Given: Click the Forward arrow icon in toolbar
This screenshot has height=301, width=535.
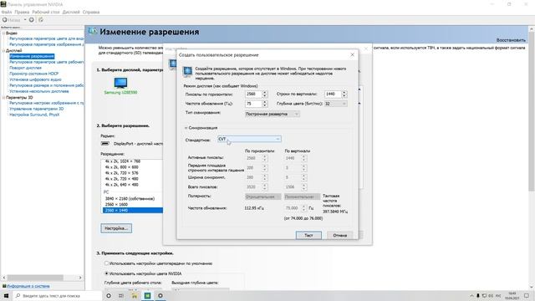Looking at the screenshot, I should 32,20.
